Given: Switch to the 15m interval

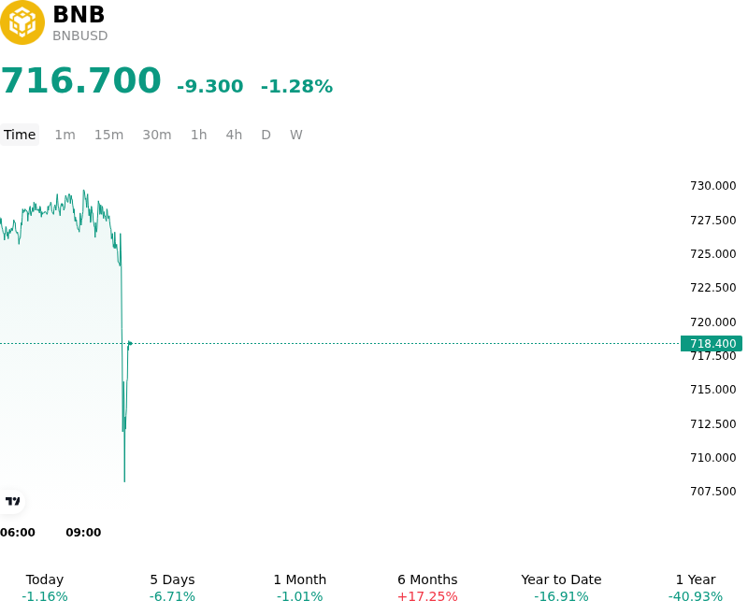Looking at the screenshot, I should pos(108,135).
